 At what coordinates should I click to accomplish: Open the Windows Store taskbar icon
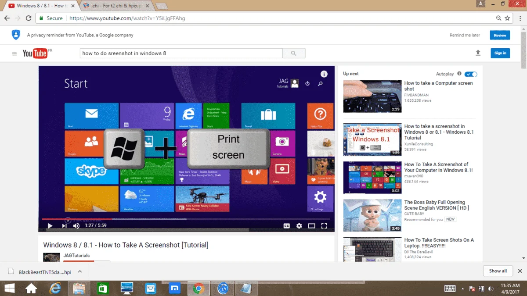tap(103, 289)
